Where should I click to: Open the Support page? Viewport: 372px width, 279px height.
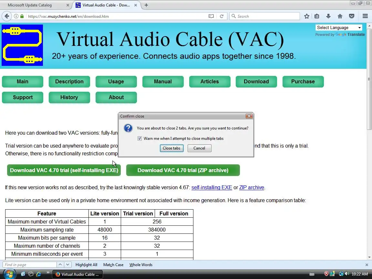pos(23,97)
